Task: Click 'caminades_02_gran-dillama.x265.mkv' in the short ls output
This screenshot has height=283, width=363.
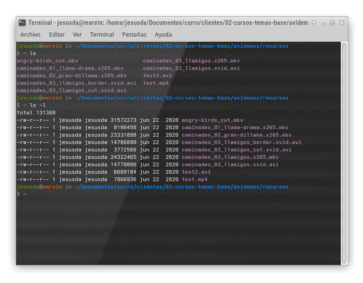Action: pyautogui.click(x=72, y=76)
